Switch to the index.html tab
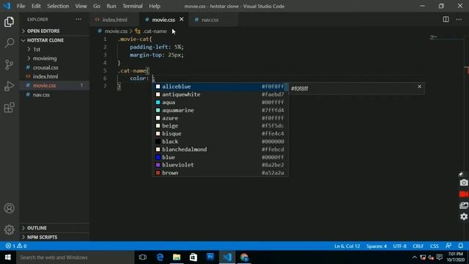Screen dimensions: 469x264 (114, 20)
